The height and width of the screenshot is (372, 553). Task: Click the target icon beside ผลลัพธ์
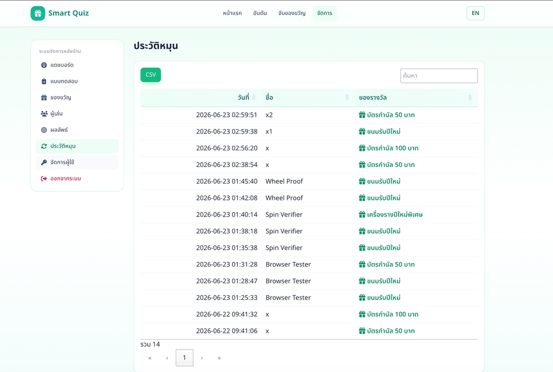(44, 130)
